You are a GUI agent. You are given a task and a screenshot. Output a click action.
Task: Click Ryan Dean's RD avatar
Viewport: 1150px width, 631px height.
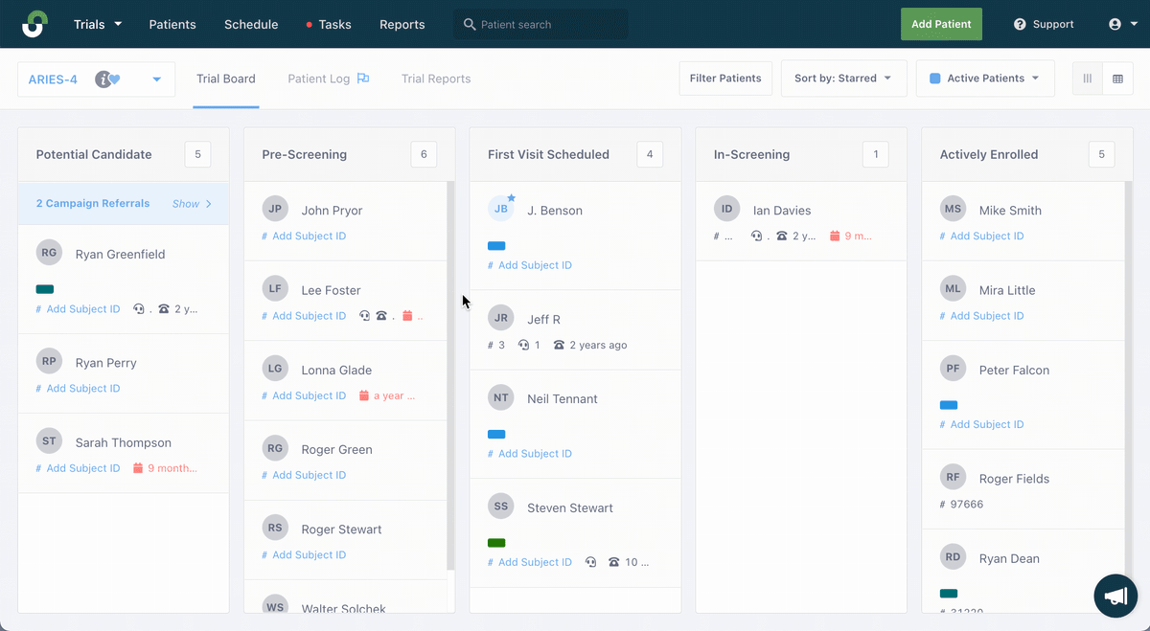[954, 556]
